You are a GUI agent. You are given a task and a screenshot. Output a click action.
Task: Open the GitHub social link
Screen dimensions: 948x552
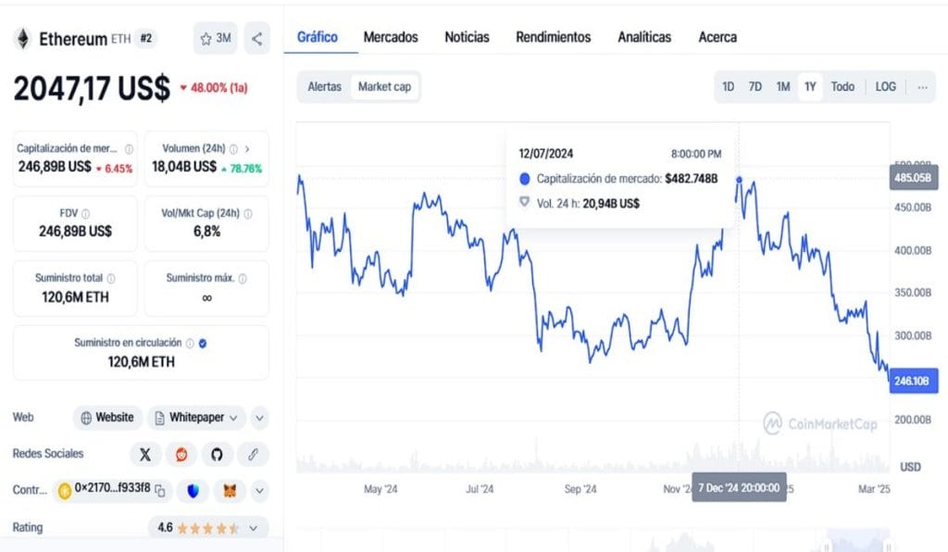(217, 454)
